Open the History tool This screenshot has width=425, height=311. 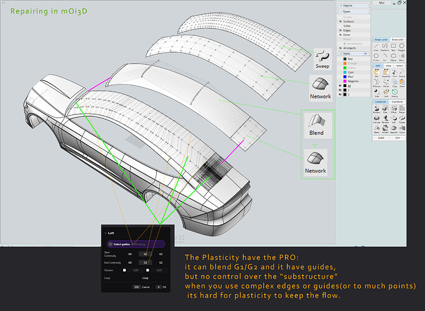click(x=395, y=93)
